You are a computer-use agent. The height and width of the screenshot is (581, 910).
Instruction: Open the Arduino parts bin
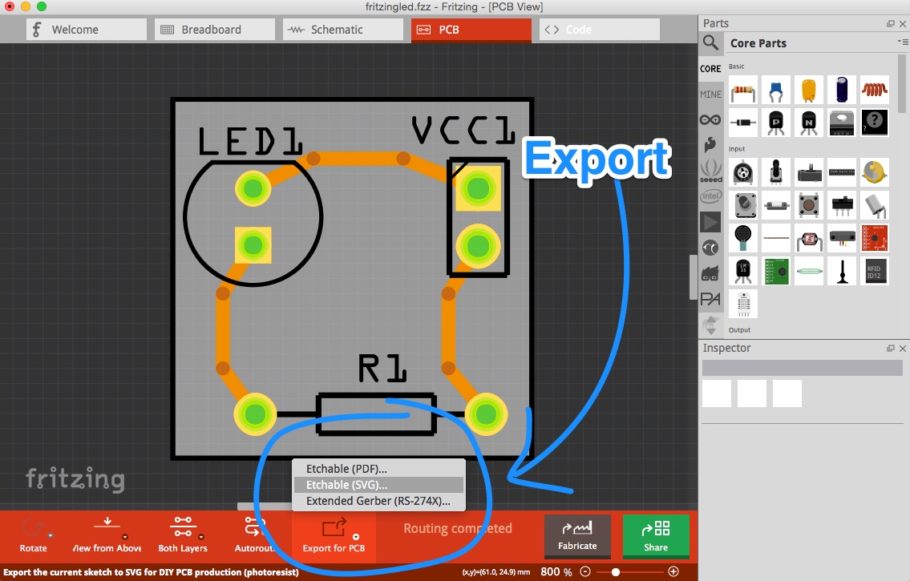(x=710, y=119)
